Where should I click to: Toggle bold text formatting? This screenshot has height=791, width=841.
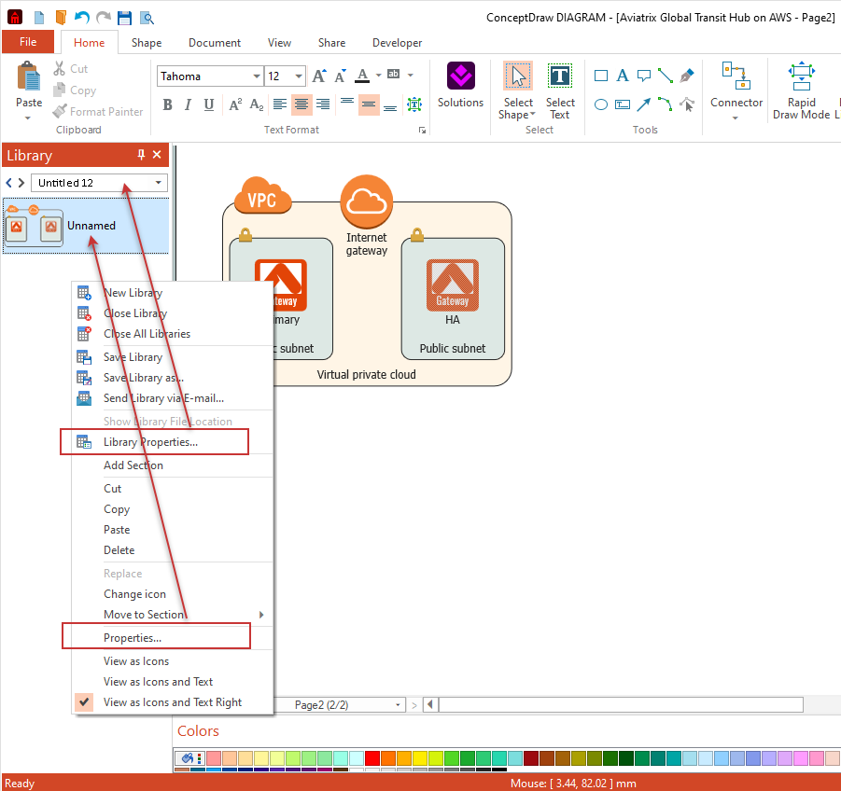point(168,104)
